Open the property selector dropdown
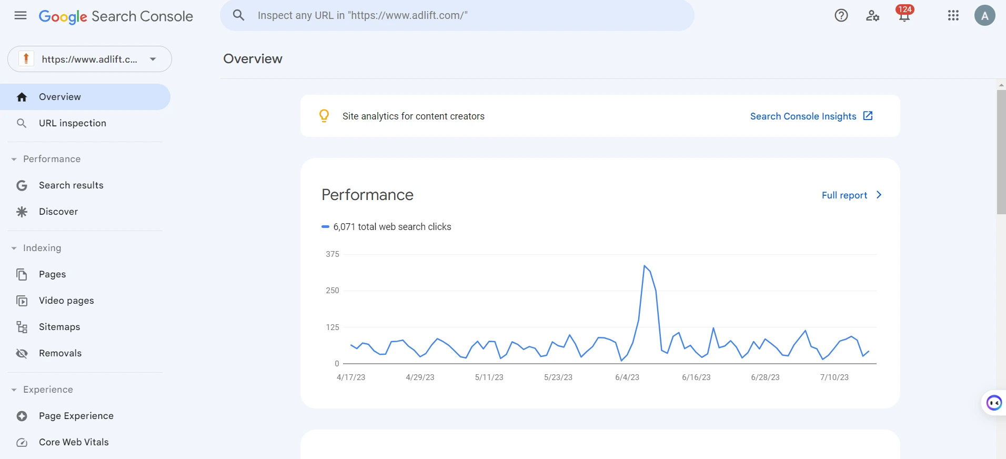This screenshot has width=1006, height=459. point(89,59)
